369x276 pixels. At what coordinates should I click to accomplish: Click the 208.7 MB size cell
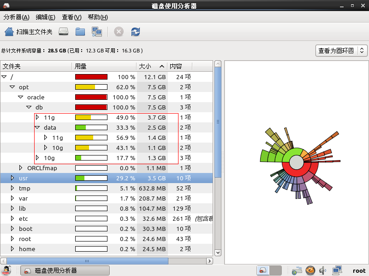pos(152,198)
